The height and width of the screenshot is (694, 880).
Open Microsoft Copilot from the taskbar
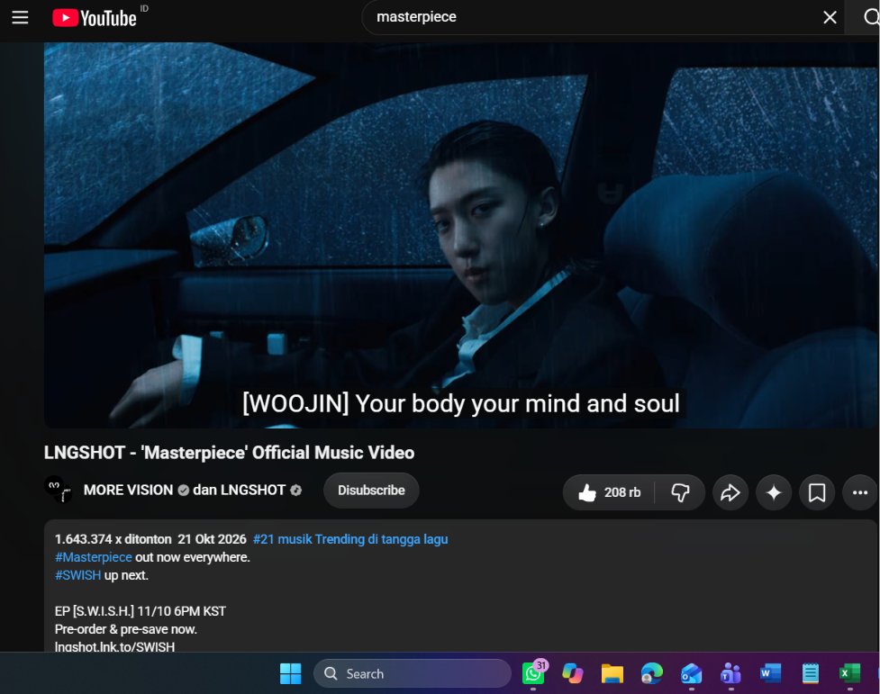coord(573,673)
